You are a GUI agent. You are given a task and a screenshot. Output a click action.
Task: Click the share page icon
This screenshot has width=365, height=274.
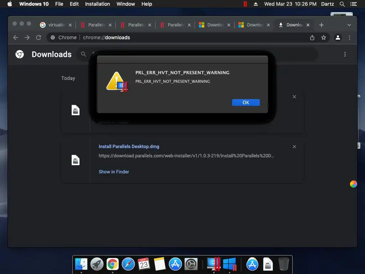[x=312, y=37]
